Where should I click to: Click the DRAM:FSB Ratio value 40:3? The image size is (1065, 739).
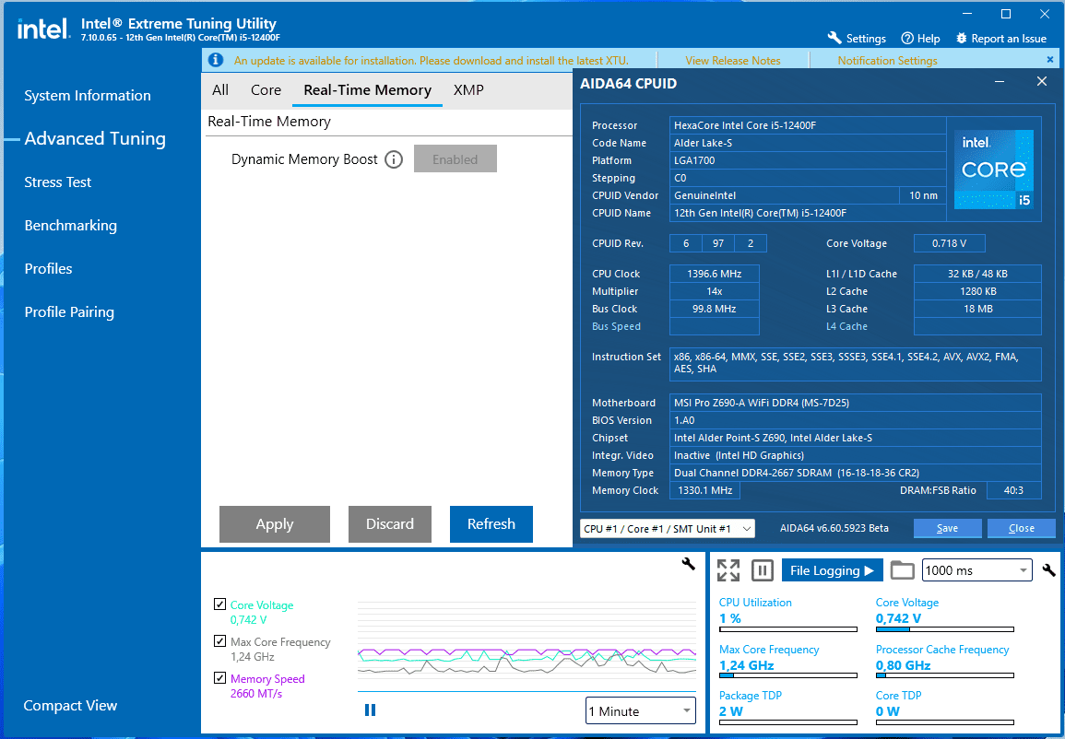pos(1013,490)
